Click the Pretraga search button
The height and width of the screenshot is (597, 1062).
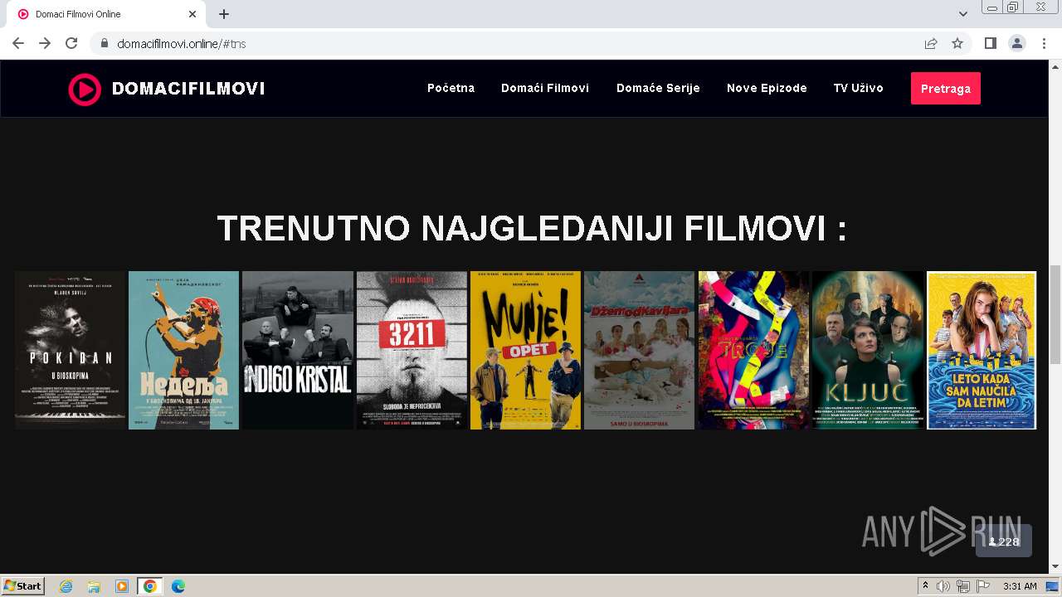point(946,89)
